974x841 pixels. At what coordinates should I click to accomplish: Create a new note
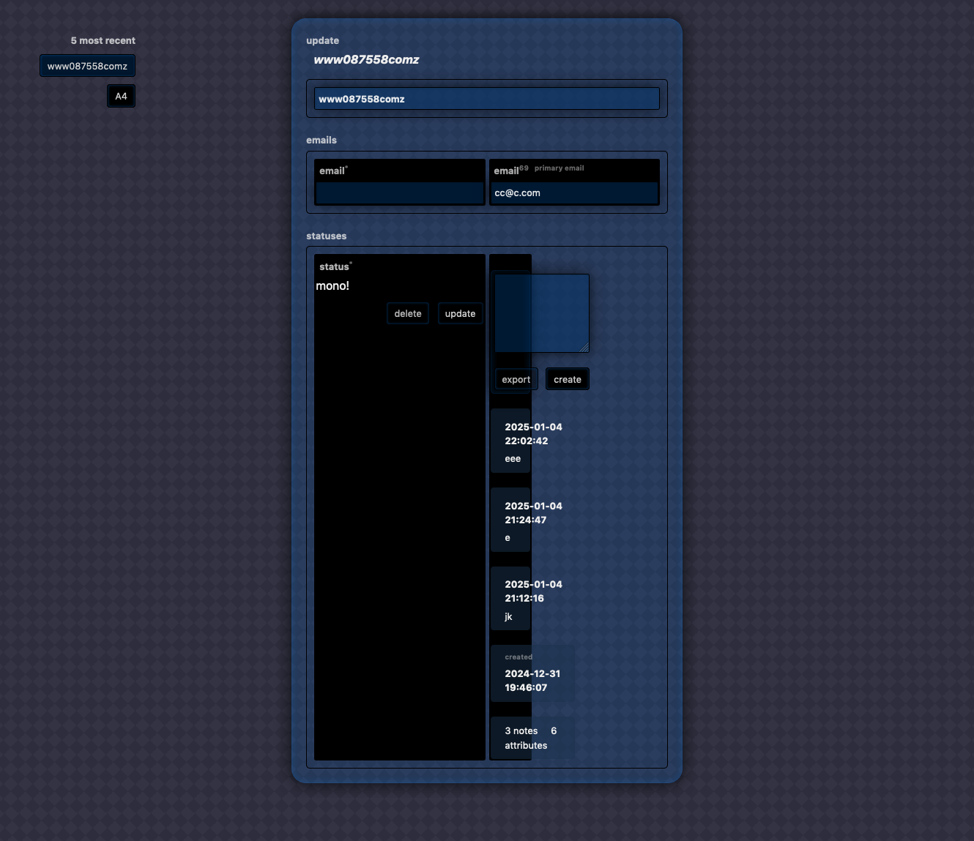[x=568, y=379]
